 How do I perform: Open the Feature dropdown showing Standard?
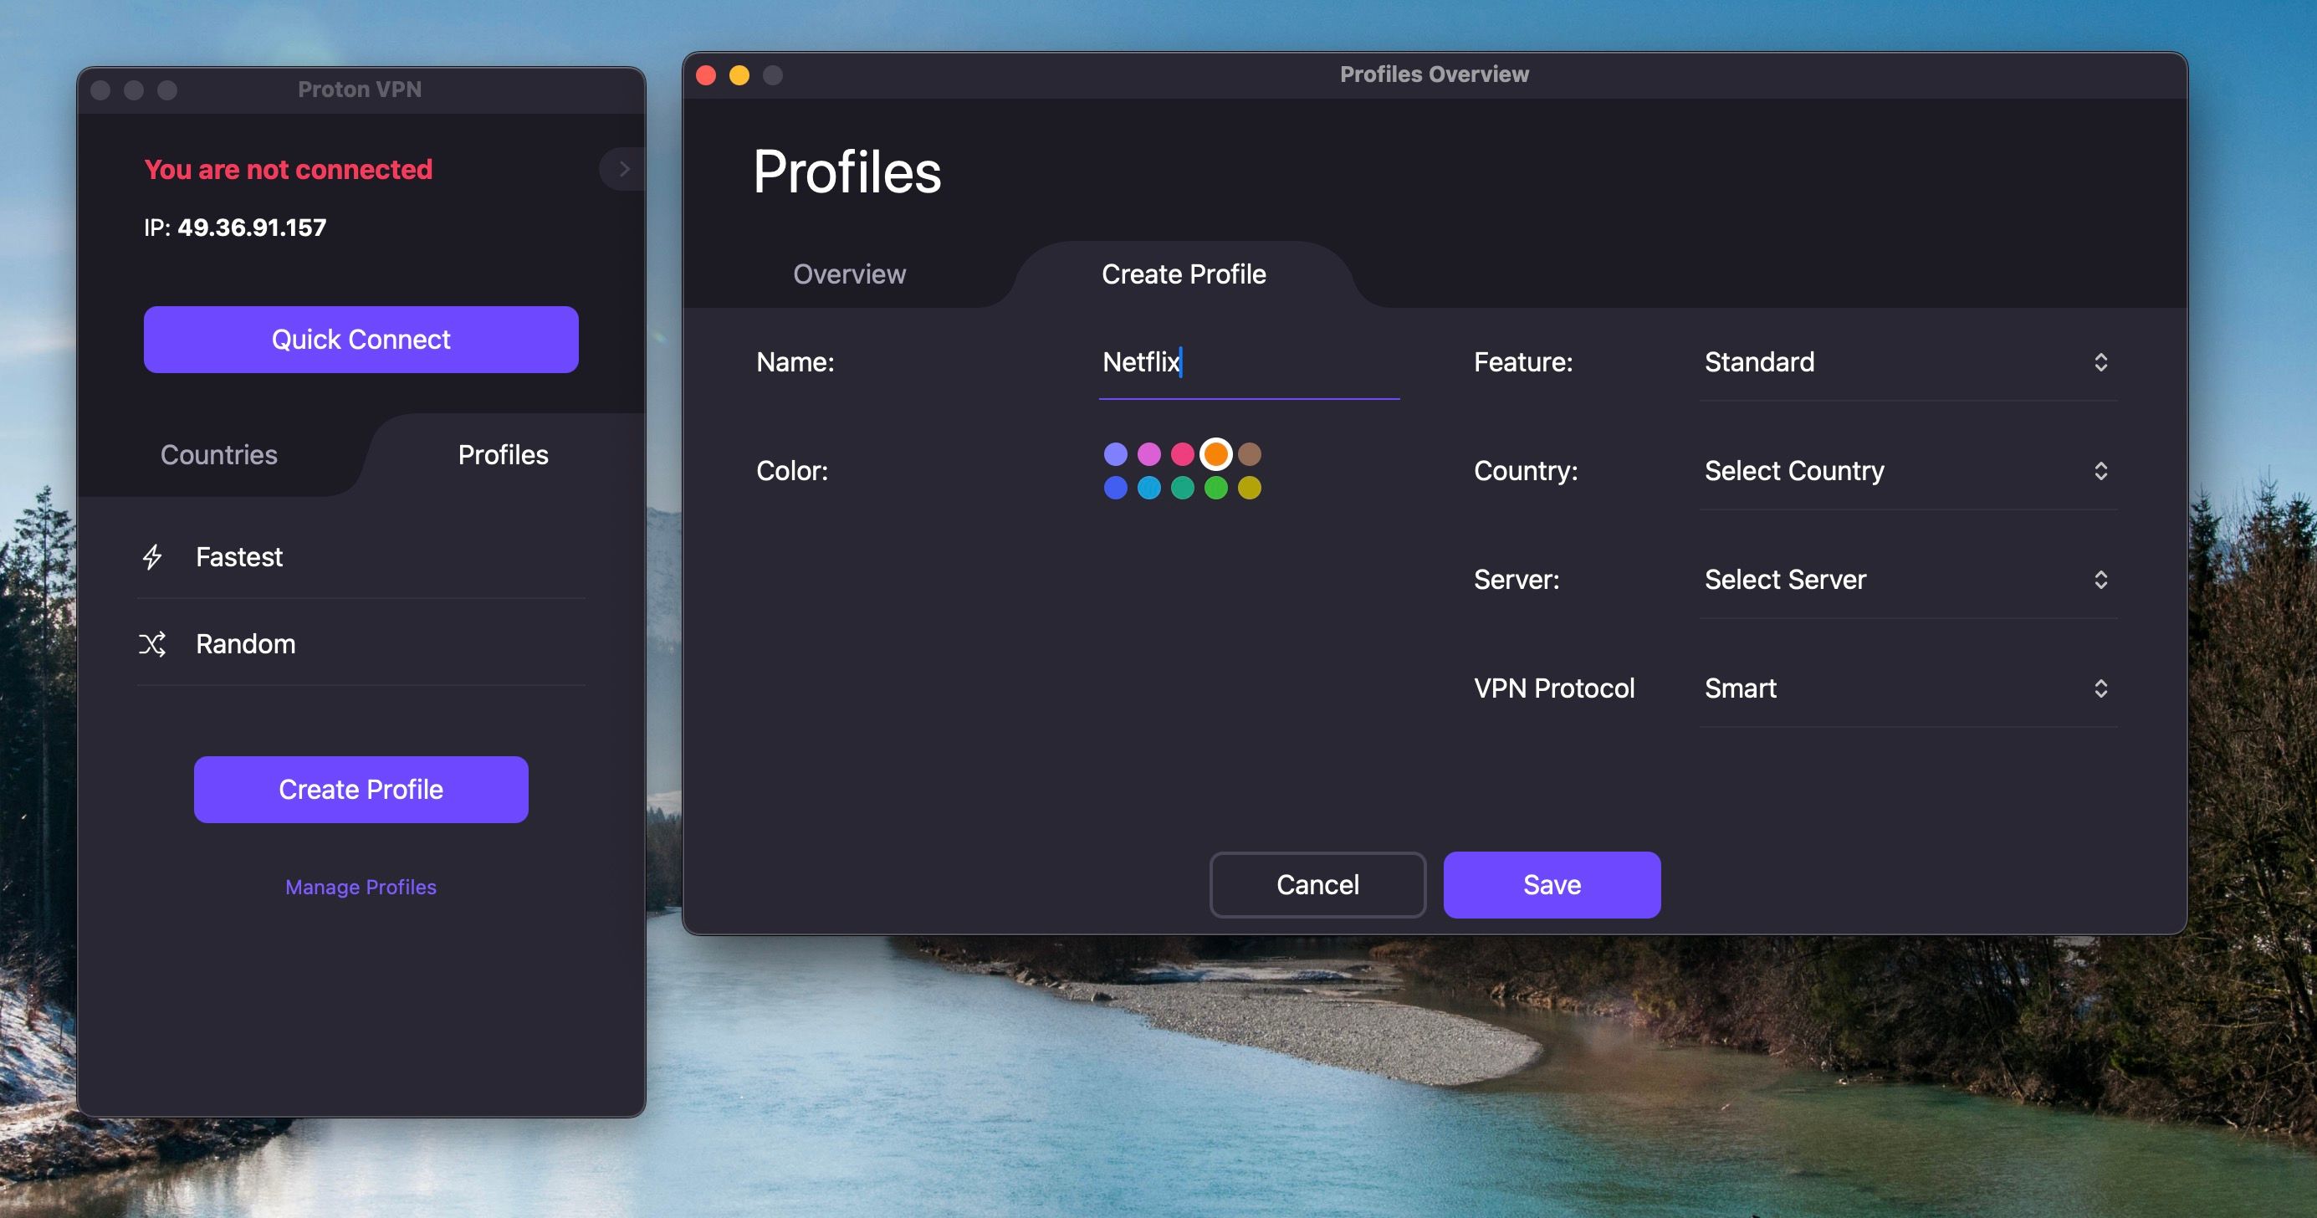pyautogui.click(x=1908, y=362)
